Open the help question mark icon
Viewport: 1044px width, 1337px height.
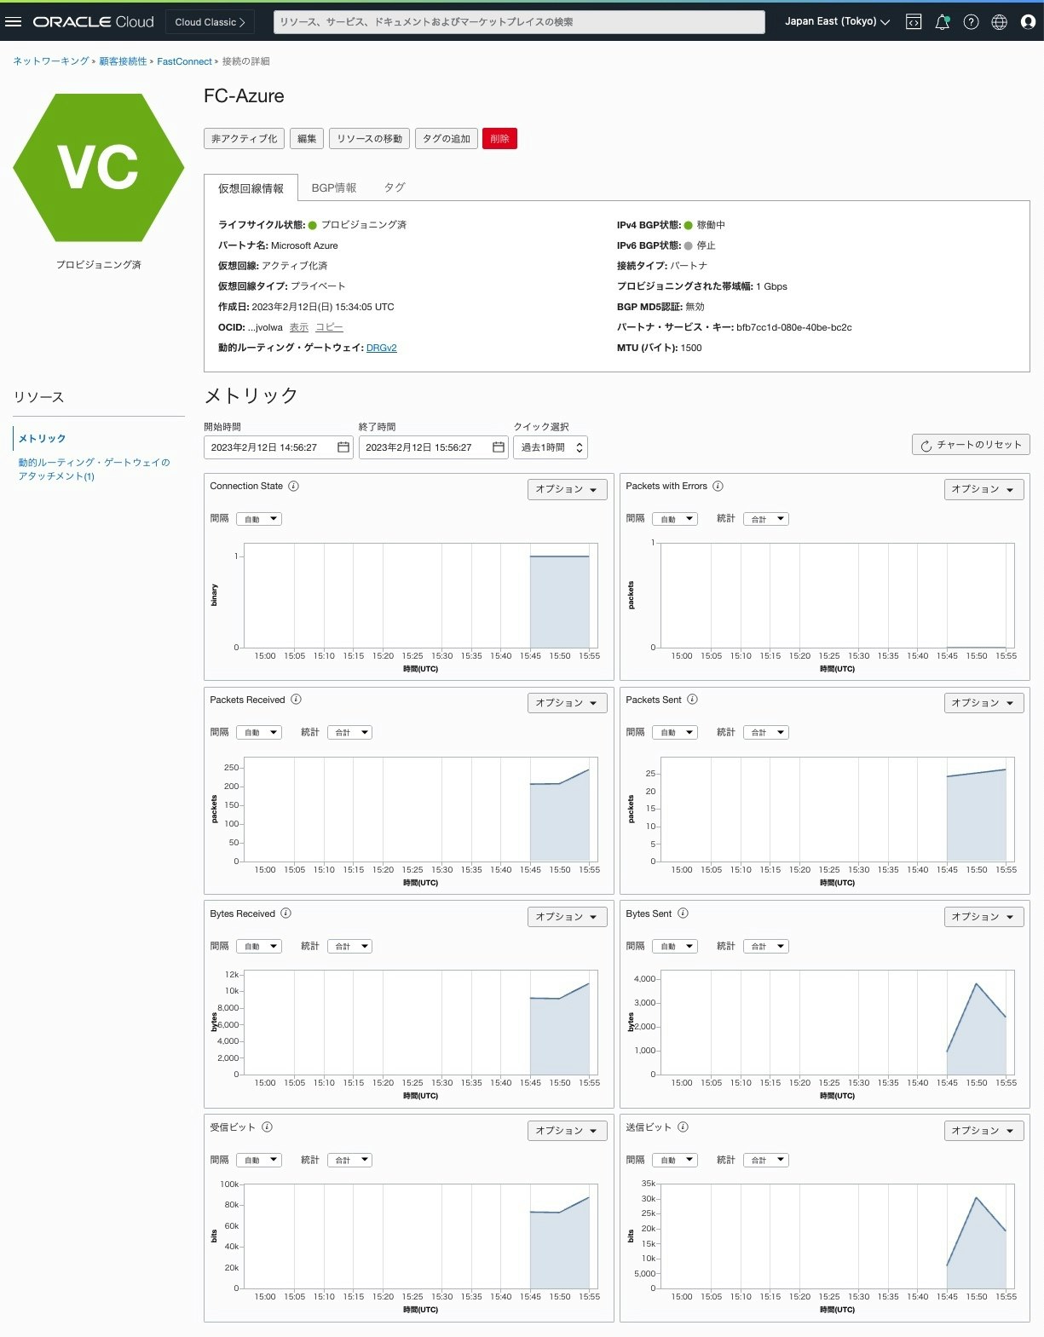pos(971,22)
